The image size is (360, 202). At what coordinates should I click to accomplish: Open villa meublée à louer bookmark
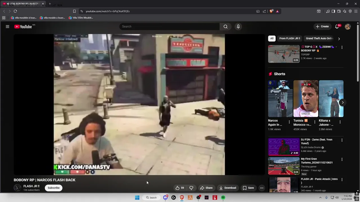(x=24, y=18)
